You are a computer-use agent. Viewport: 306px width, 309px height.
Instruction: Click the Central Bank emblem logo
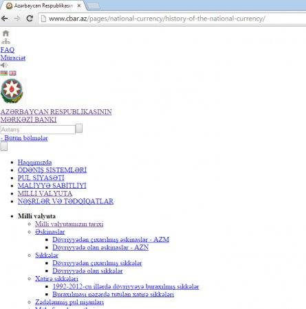tap(12, 91)
